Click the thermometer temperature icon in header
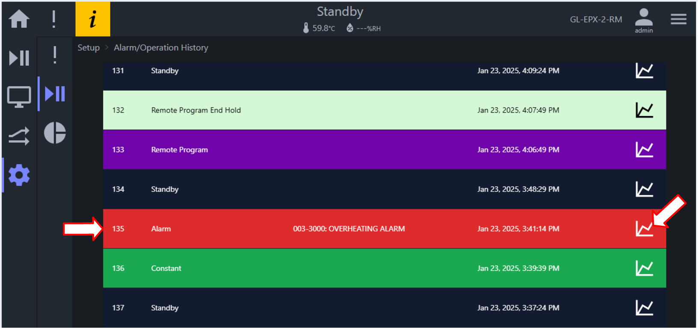 click(306, 28)
